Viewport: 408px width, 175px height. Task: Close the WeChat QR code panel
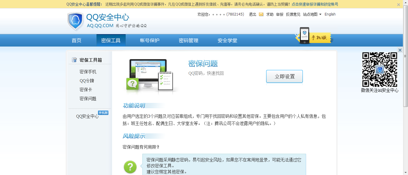(x=400, y=50)
